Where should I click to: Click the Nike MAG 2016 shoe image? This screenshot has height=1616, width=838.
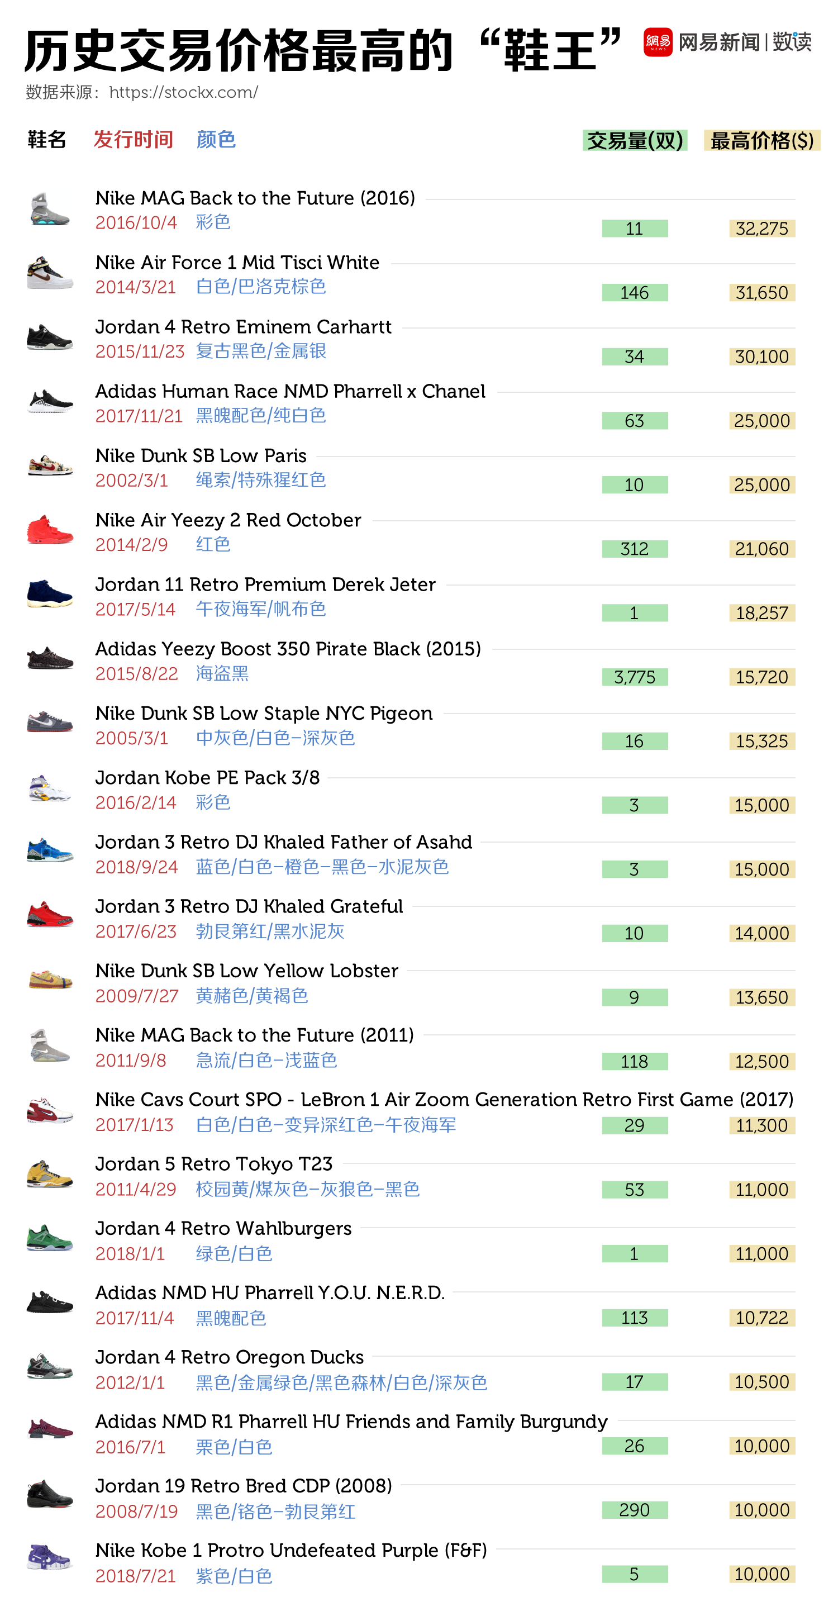50,210
